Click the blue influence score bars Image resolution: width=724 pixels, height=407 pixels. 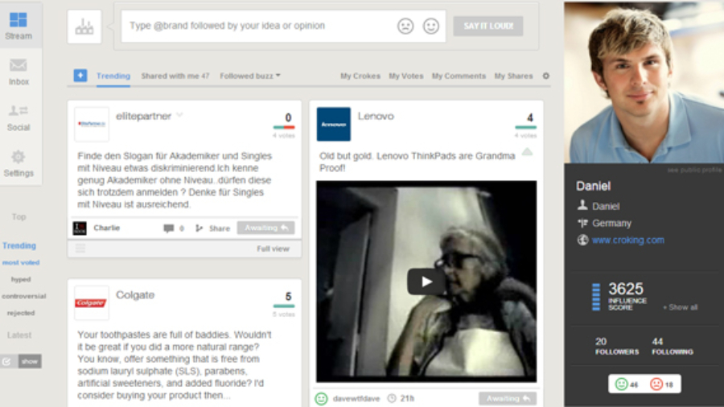click(x=596, y=297)
